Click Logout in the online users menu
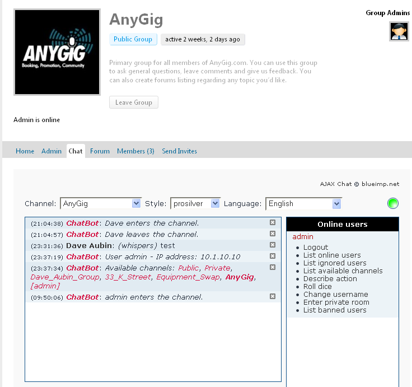 click(316, 247)
